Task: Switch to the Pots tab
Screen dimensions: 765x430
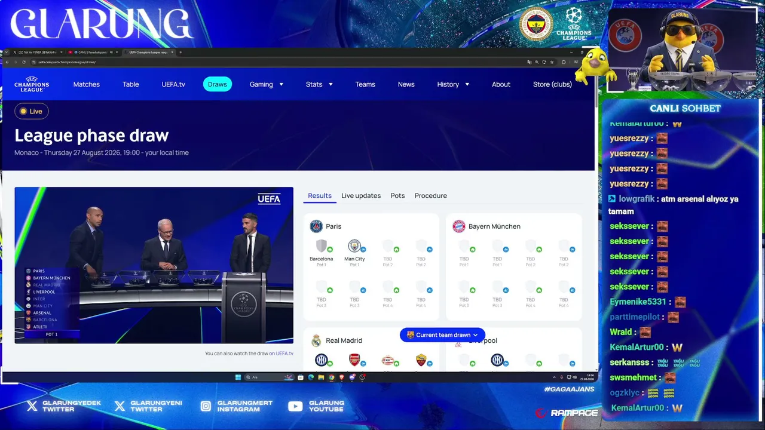Action: [x=397, y=196]
